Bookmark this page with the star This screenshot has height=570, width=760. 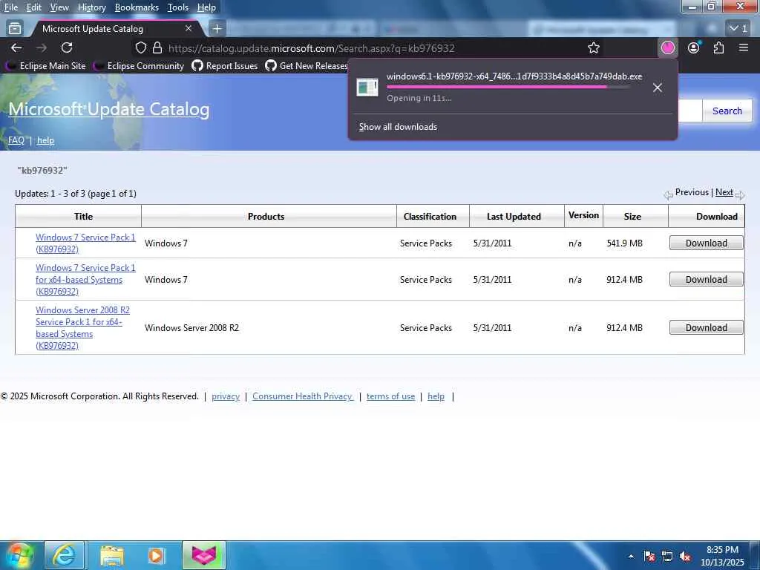tap(593, 48)
